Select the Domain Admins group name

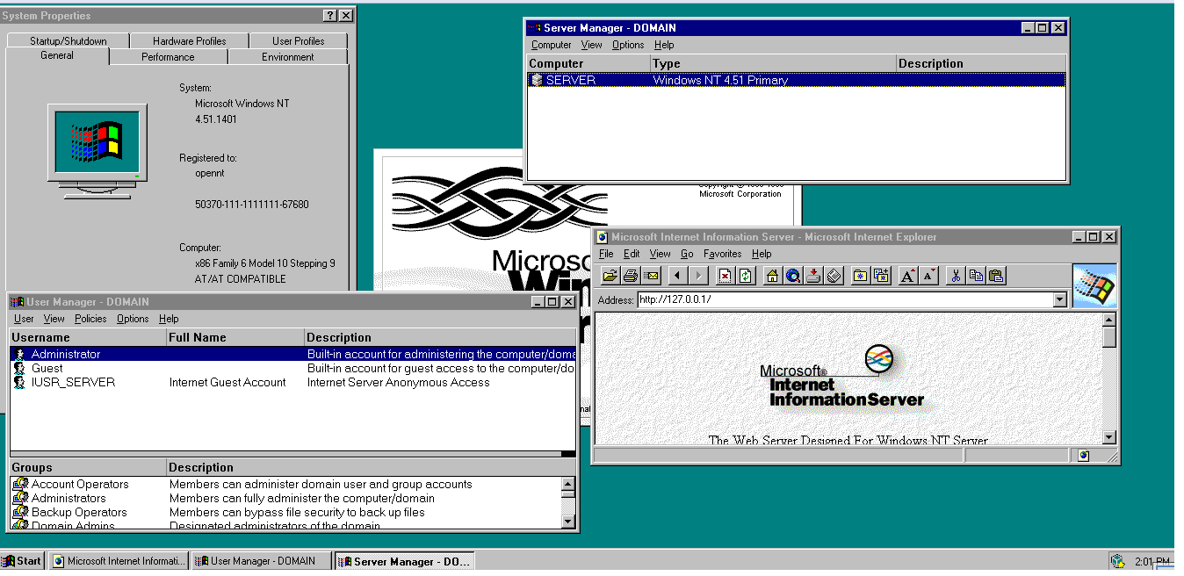(x=73, y=526)
